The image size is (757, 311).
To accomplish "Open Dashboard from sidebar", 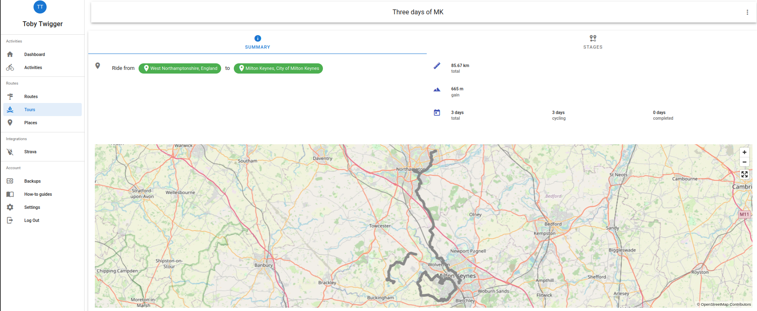I will tap(43, 54).
